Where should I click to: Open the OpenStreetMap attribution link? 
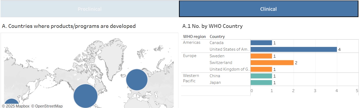(x=47, y=106)
